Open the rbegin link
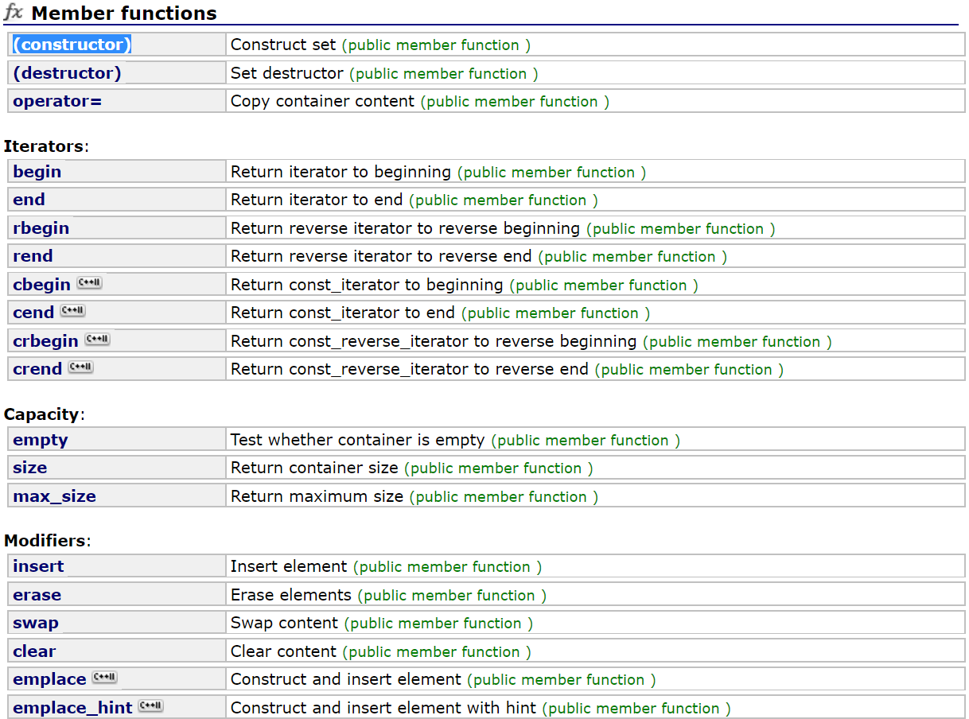Image resolution: width=969 pixels, height=719 pixels. tap(41, 228)
